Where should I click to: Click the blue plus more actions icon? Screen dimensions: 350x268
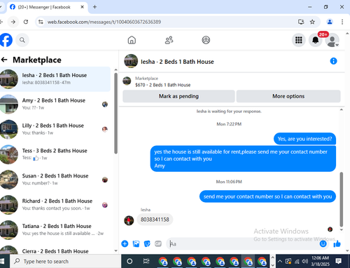125,243
